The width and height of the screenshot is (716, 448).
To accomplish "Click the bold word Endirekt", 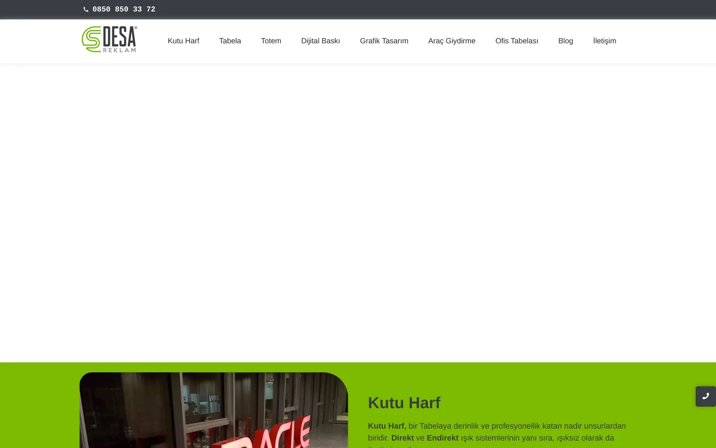I will (x=443, y=438).
